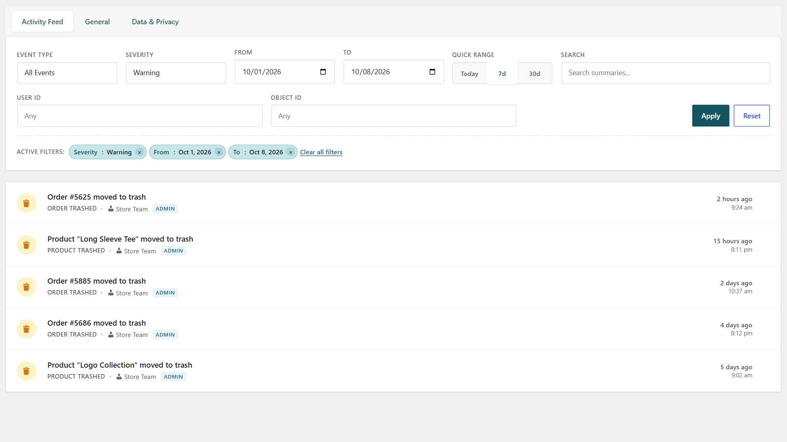
Task: Click ORDER TRASHED label under Order #5686
Action: 72,335
